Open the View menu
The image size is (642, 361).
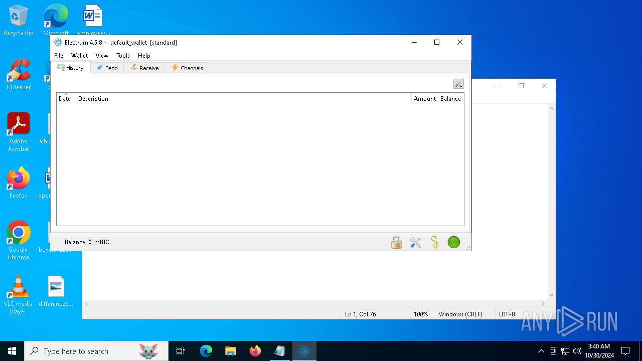point(102,56)
